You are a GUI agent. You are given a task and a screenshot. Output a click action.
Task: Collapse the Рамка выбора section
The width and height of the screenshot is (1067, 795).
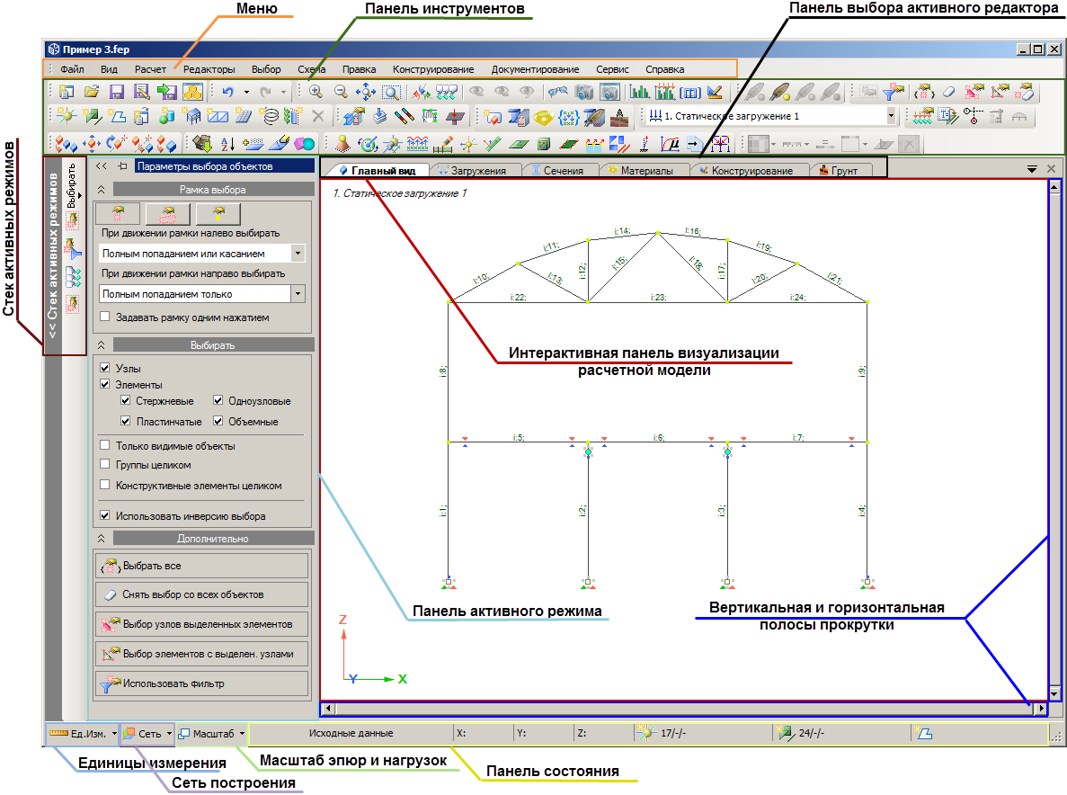pos(102,189)
